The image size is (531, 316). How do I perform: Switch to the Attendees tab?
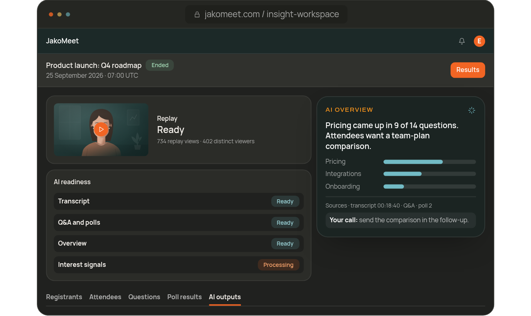point(105,297)
